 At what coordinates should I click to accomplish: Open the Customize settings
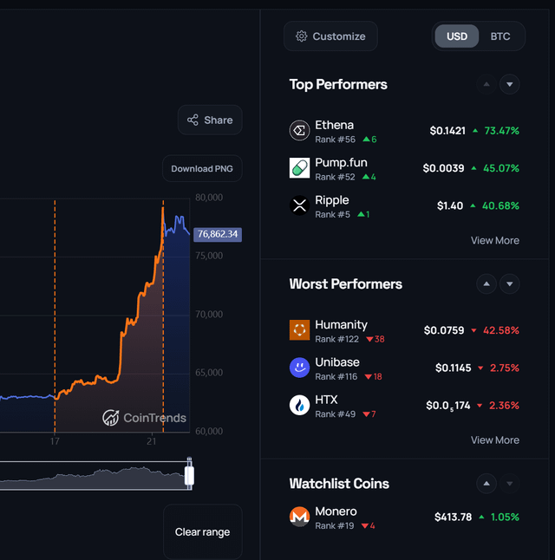click(330, 36)
